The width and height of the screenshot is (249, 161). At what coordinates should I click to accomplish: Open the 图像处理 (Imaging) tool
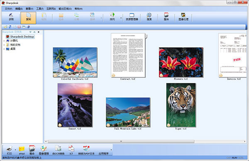pos(183,17)
